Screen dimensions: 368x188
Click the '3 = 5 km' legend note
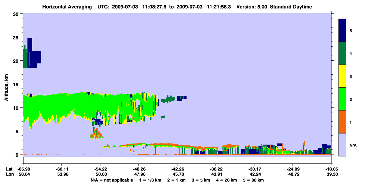[x=201, y=180]
